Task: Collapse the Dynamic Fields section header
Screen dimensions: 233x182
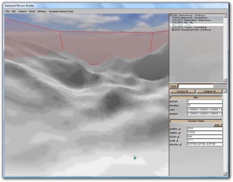Action: pyautogui.click(x=196, y=121)
